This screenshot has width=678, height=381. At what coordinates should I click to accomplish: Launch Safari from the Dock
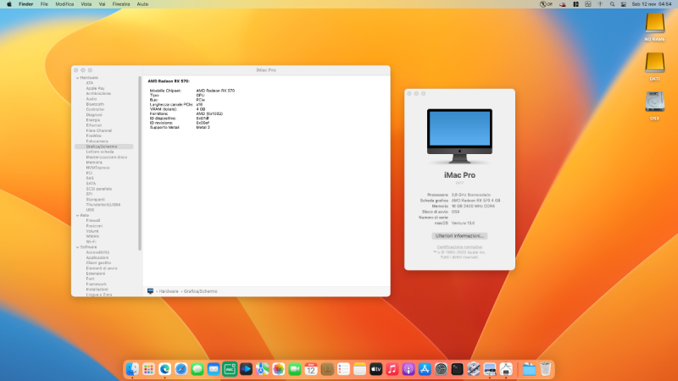[x=181, y=369]
